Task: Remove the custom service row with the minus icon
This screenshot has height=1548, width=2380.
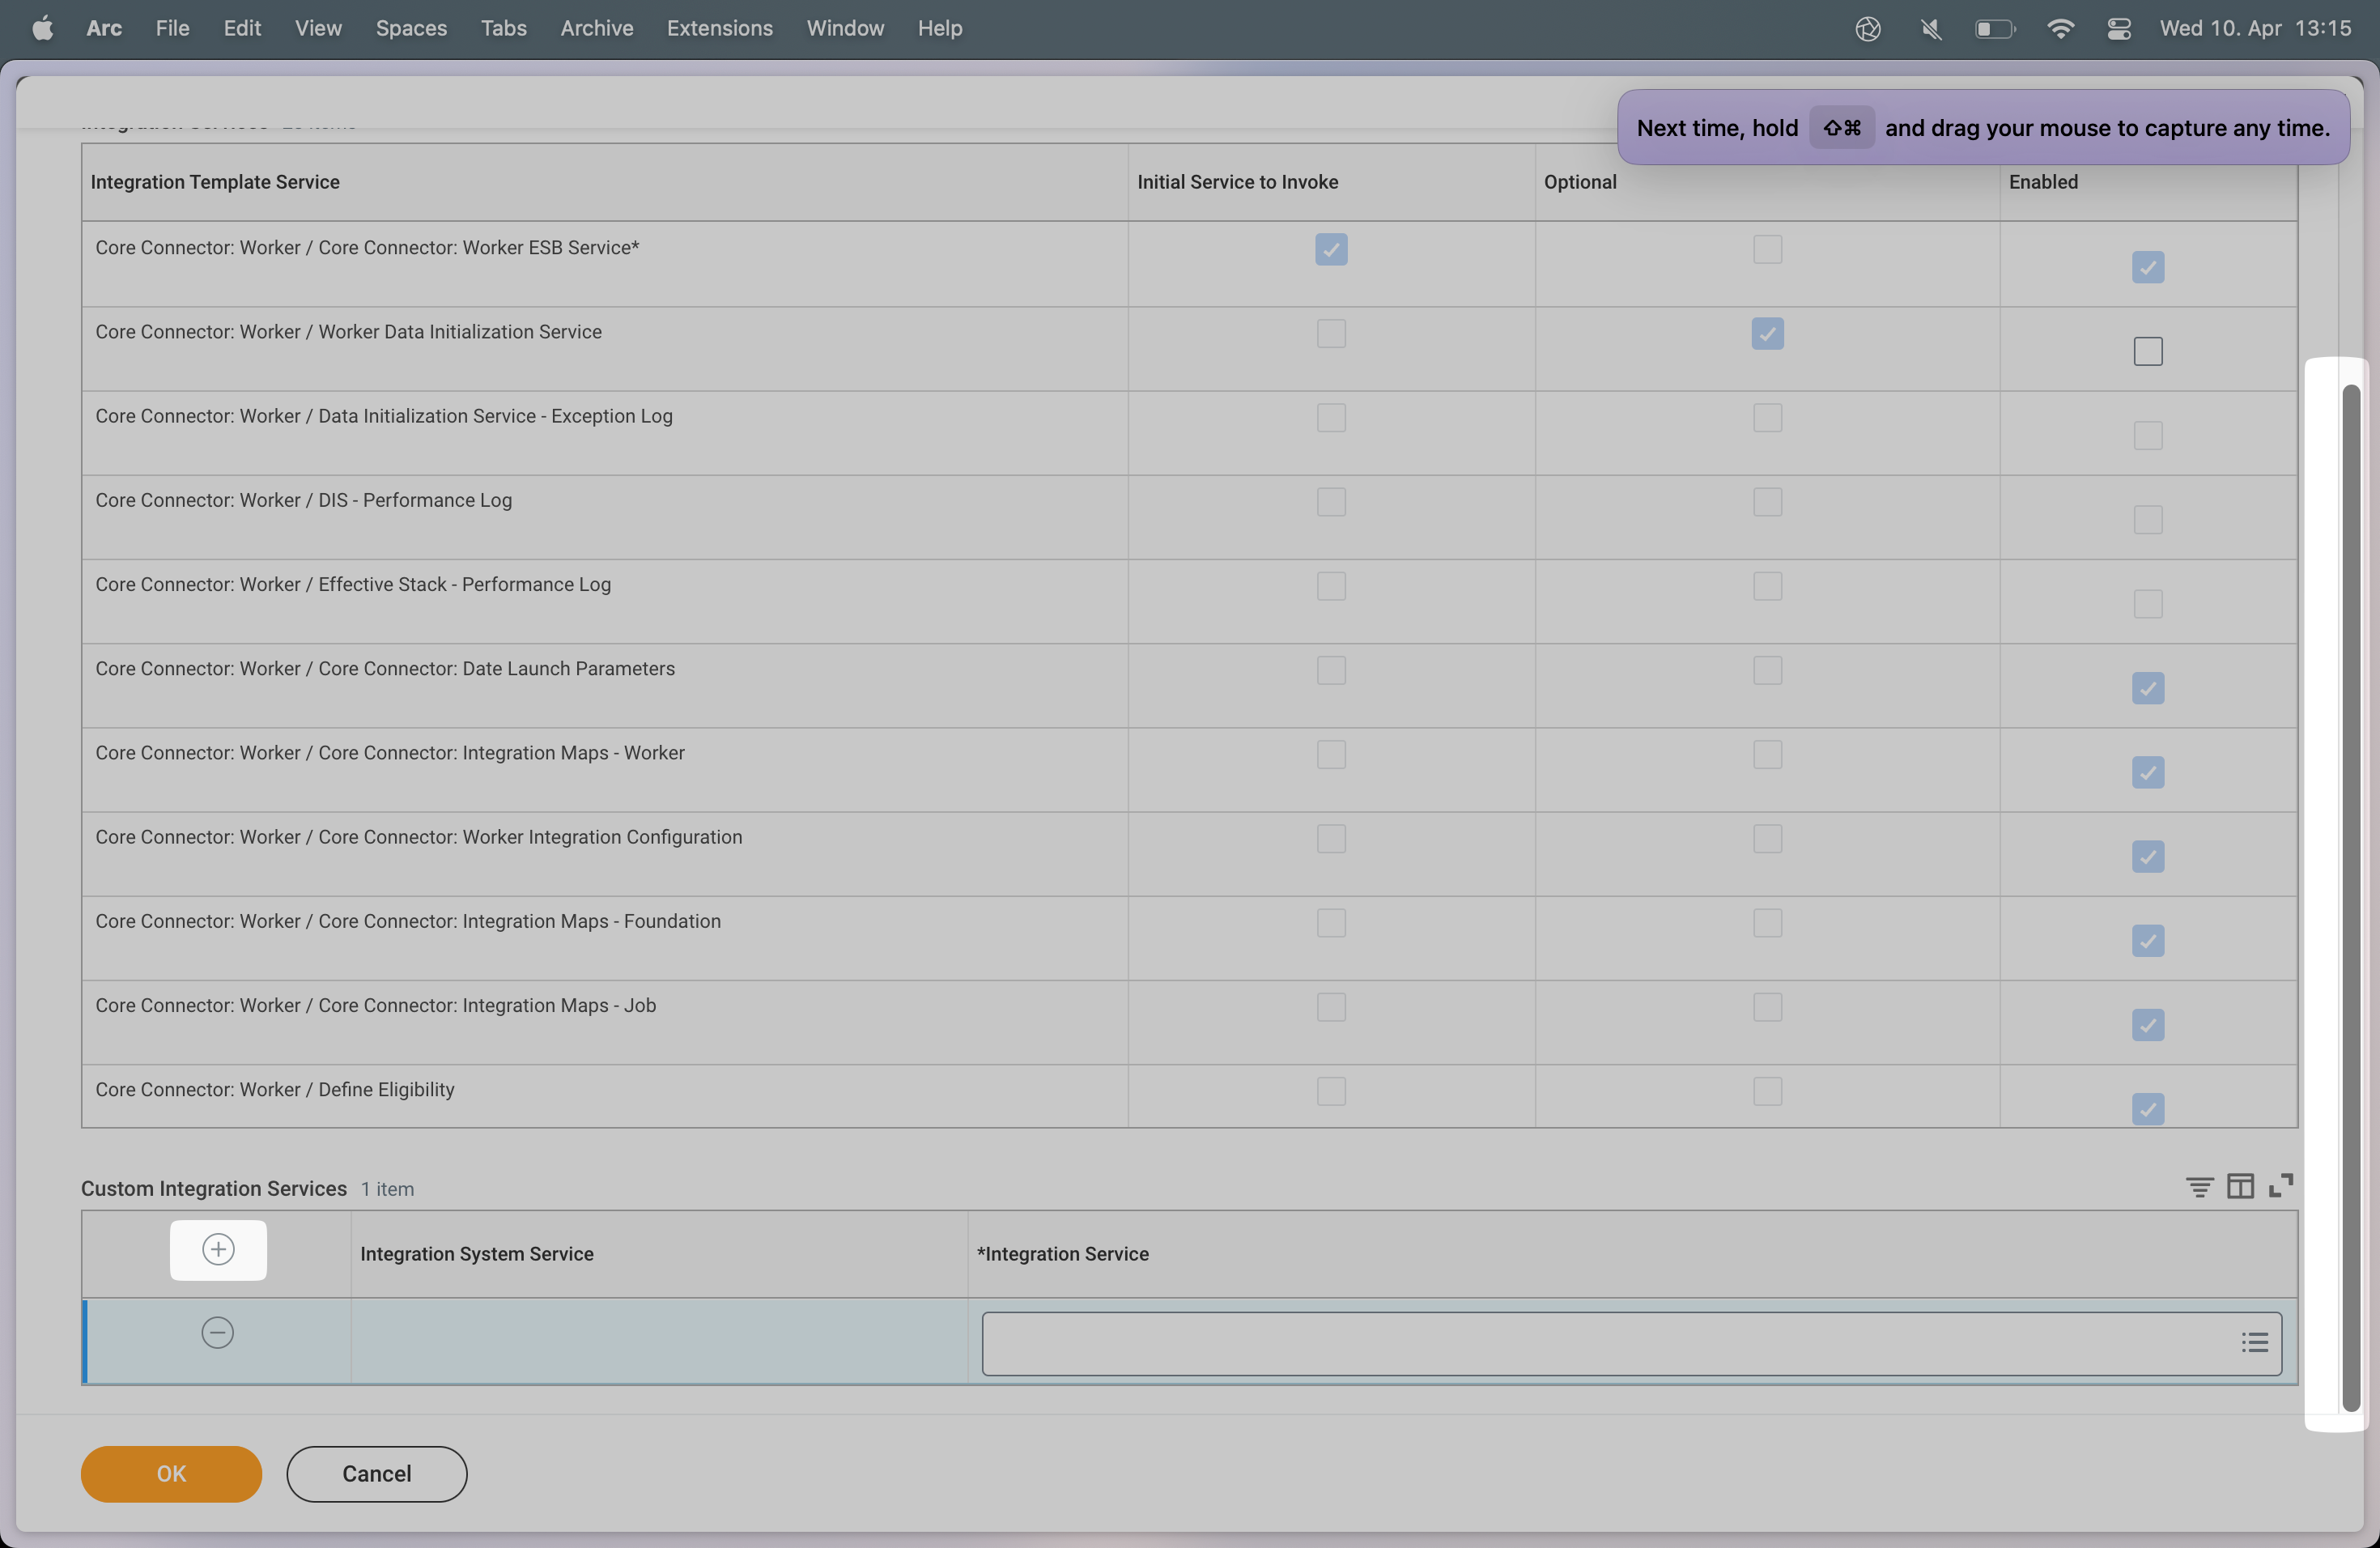Action: click(217, 1332)
